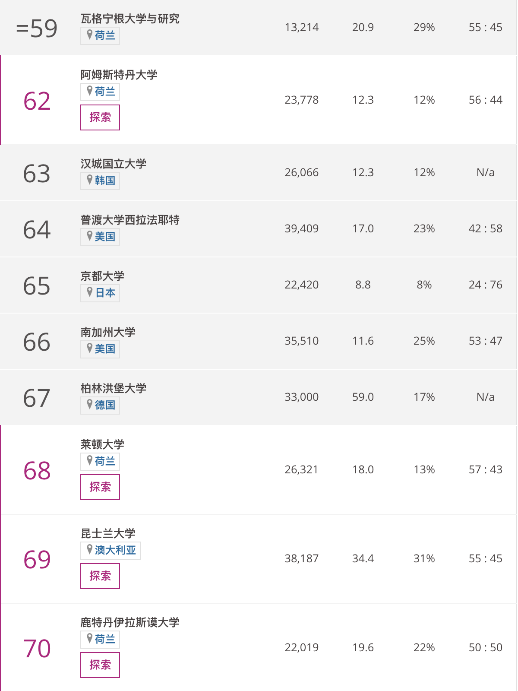
Task: Click the location pin icon next to 韩国
Action: click(x=90, y=180)
